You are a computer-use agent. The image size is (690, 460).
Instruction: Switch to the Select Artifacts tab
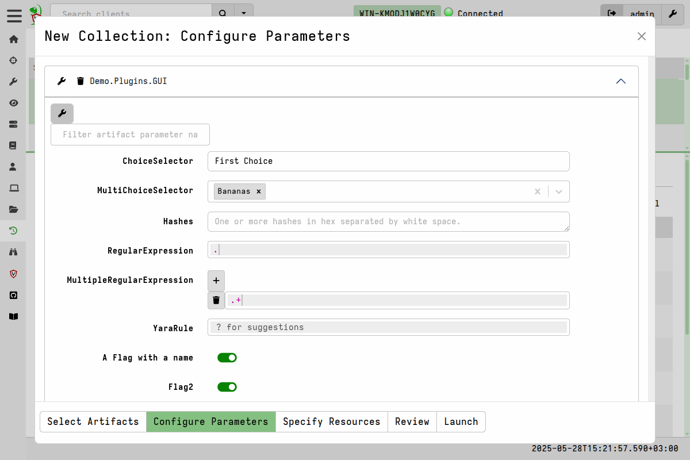93,421
